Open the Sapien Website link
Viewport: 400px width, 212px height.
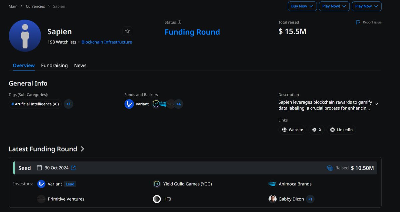coord(292,130)
